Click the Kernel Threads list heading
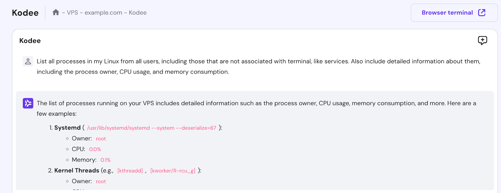This screenshot has width=501, height=193. tap(77, 170)
